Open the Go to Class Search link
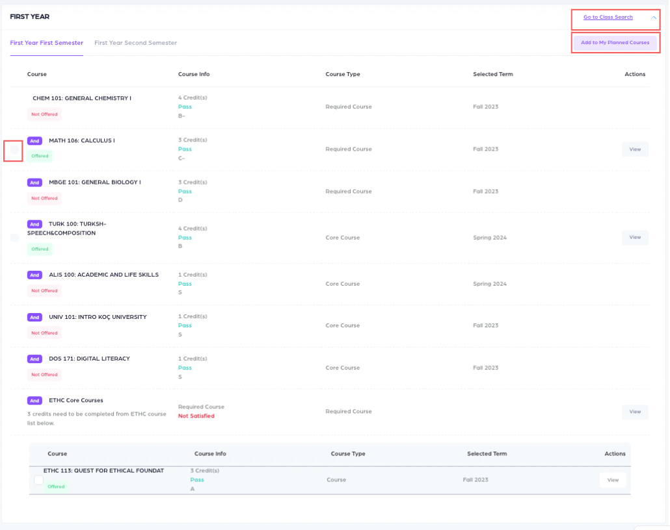 pyautogui.click(x=608, y=18)
